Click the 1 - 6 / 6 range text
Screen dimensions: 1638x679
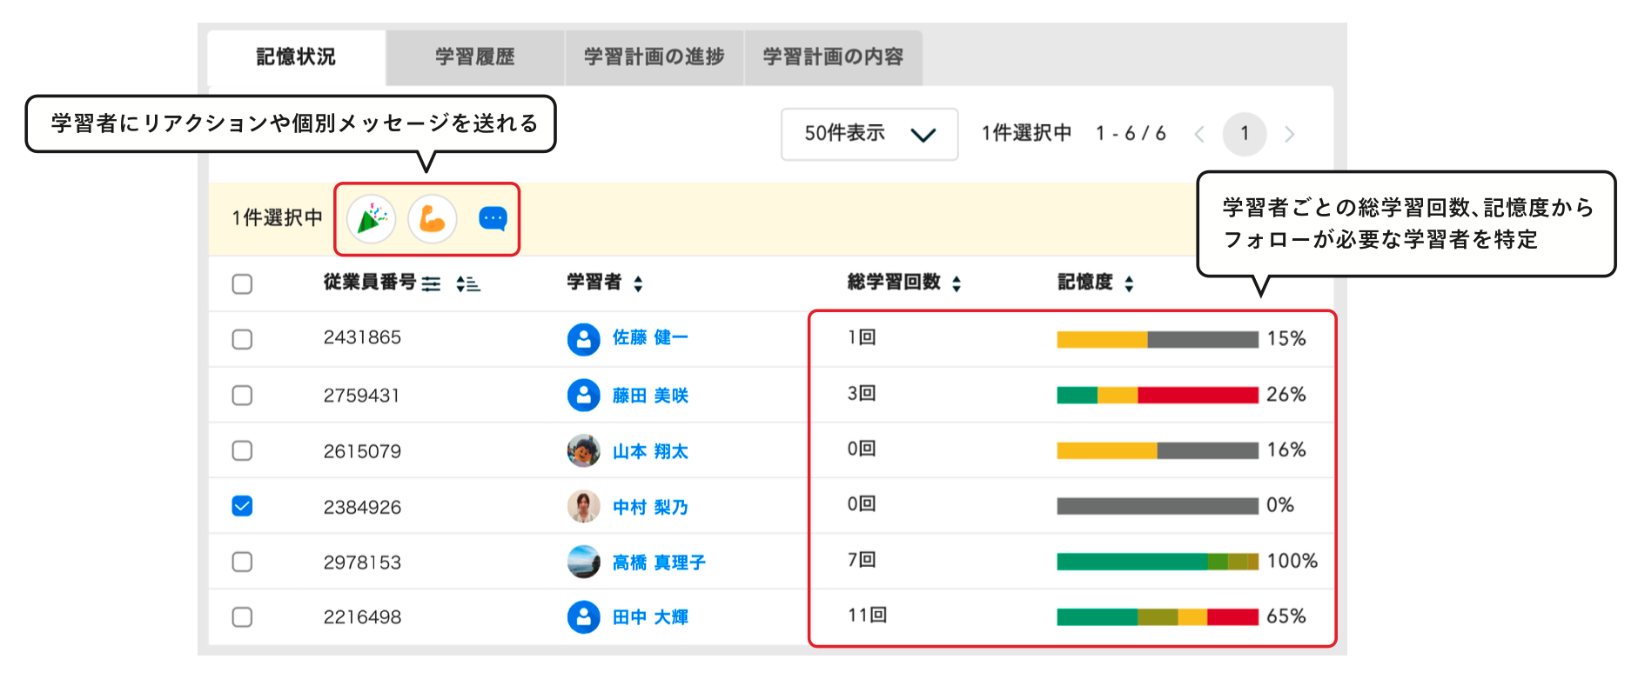click(x=1131, y=134)
